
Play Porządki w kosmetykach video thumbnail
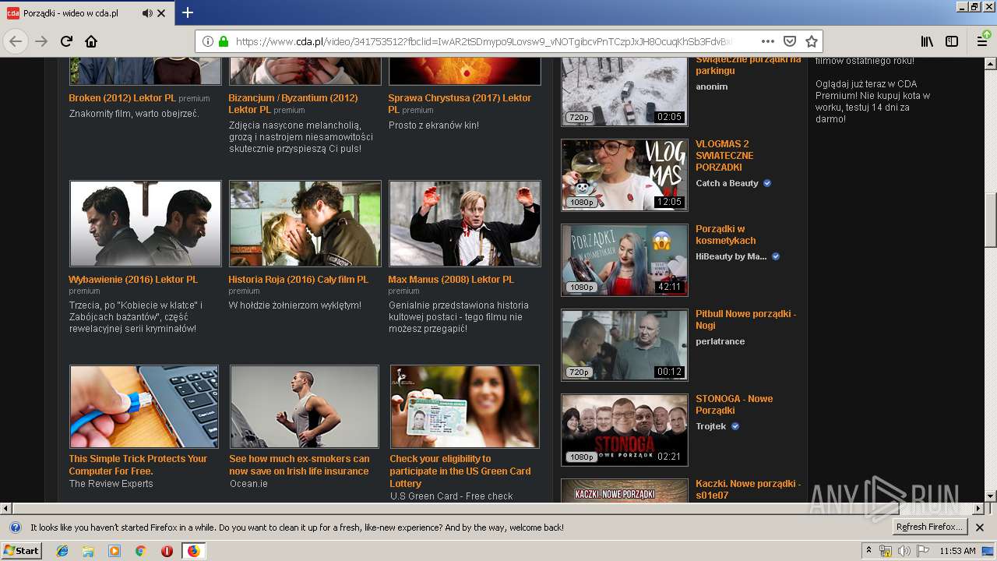(x=625, y=260)
